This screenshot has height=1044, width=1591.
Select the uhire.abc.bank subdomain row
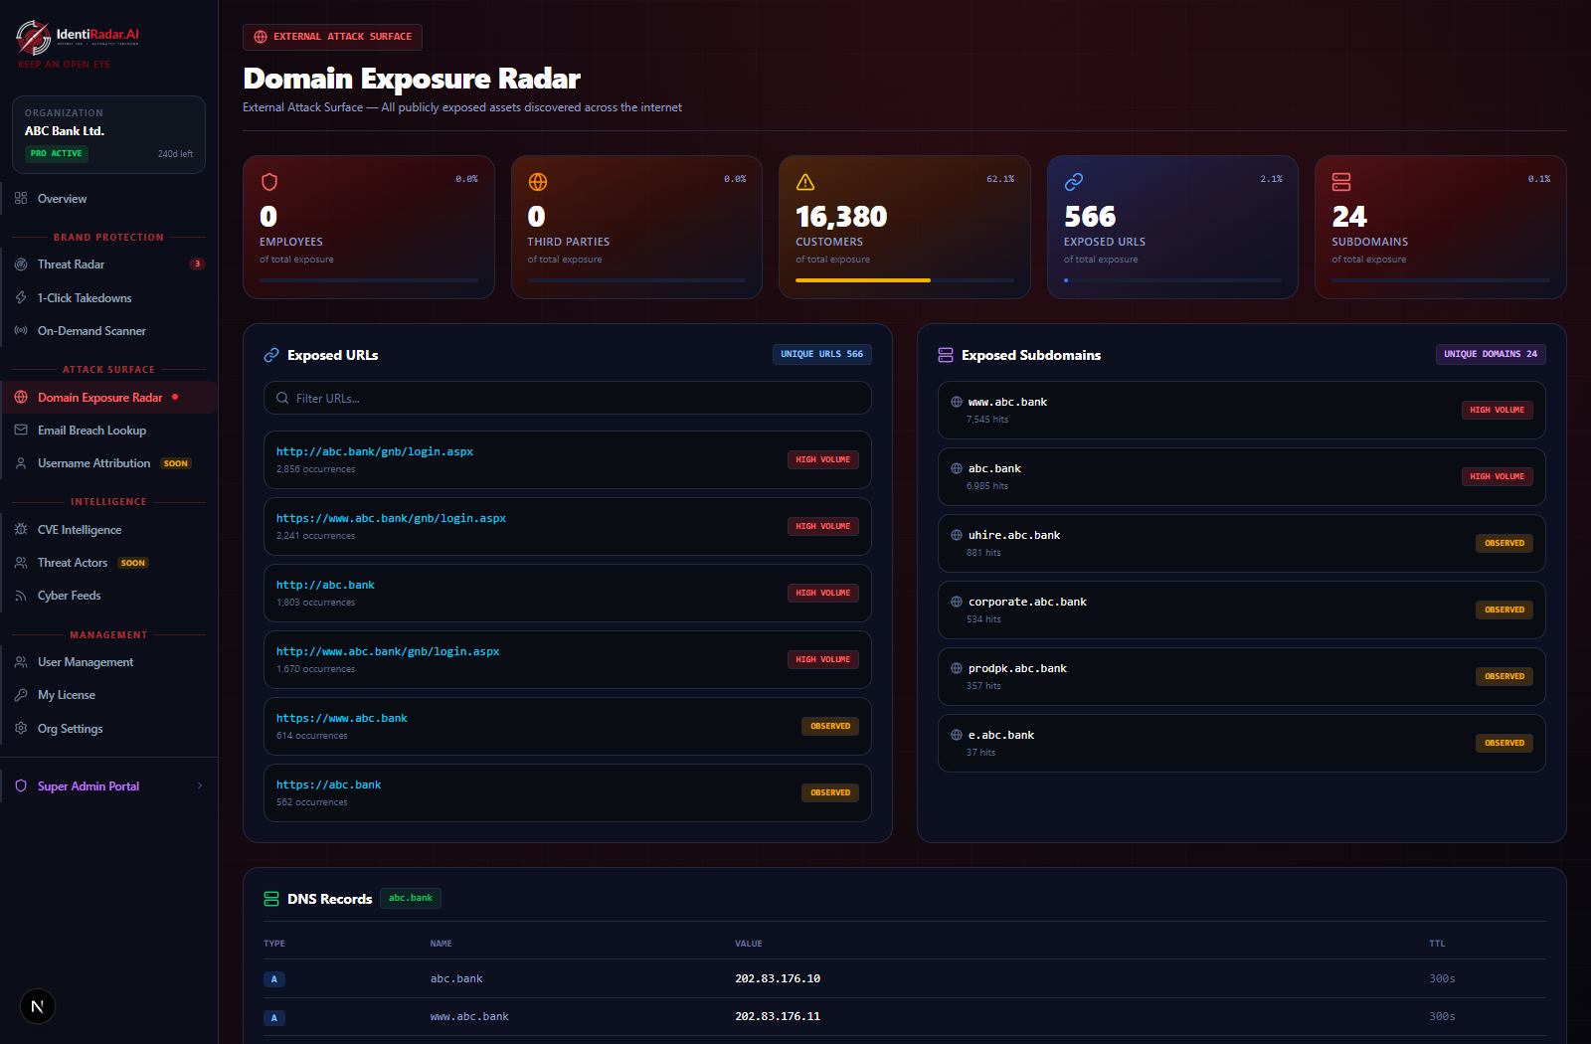(1242, 543)
